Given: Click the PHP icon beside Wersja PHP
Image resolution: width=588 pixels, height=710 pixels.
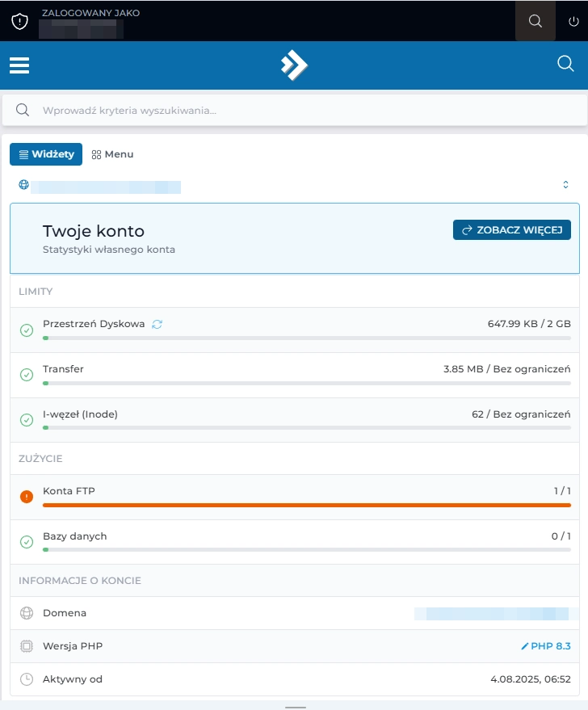Looking at the screenshot, I should point(26,646).
